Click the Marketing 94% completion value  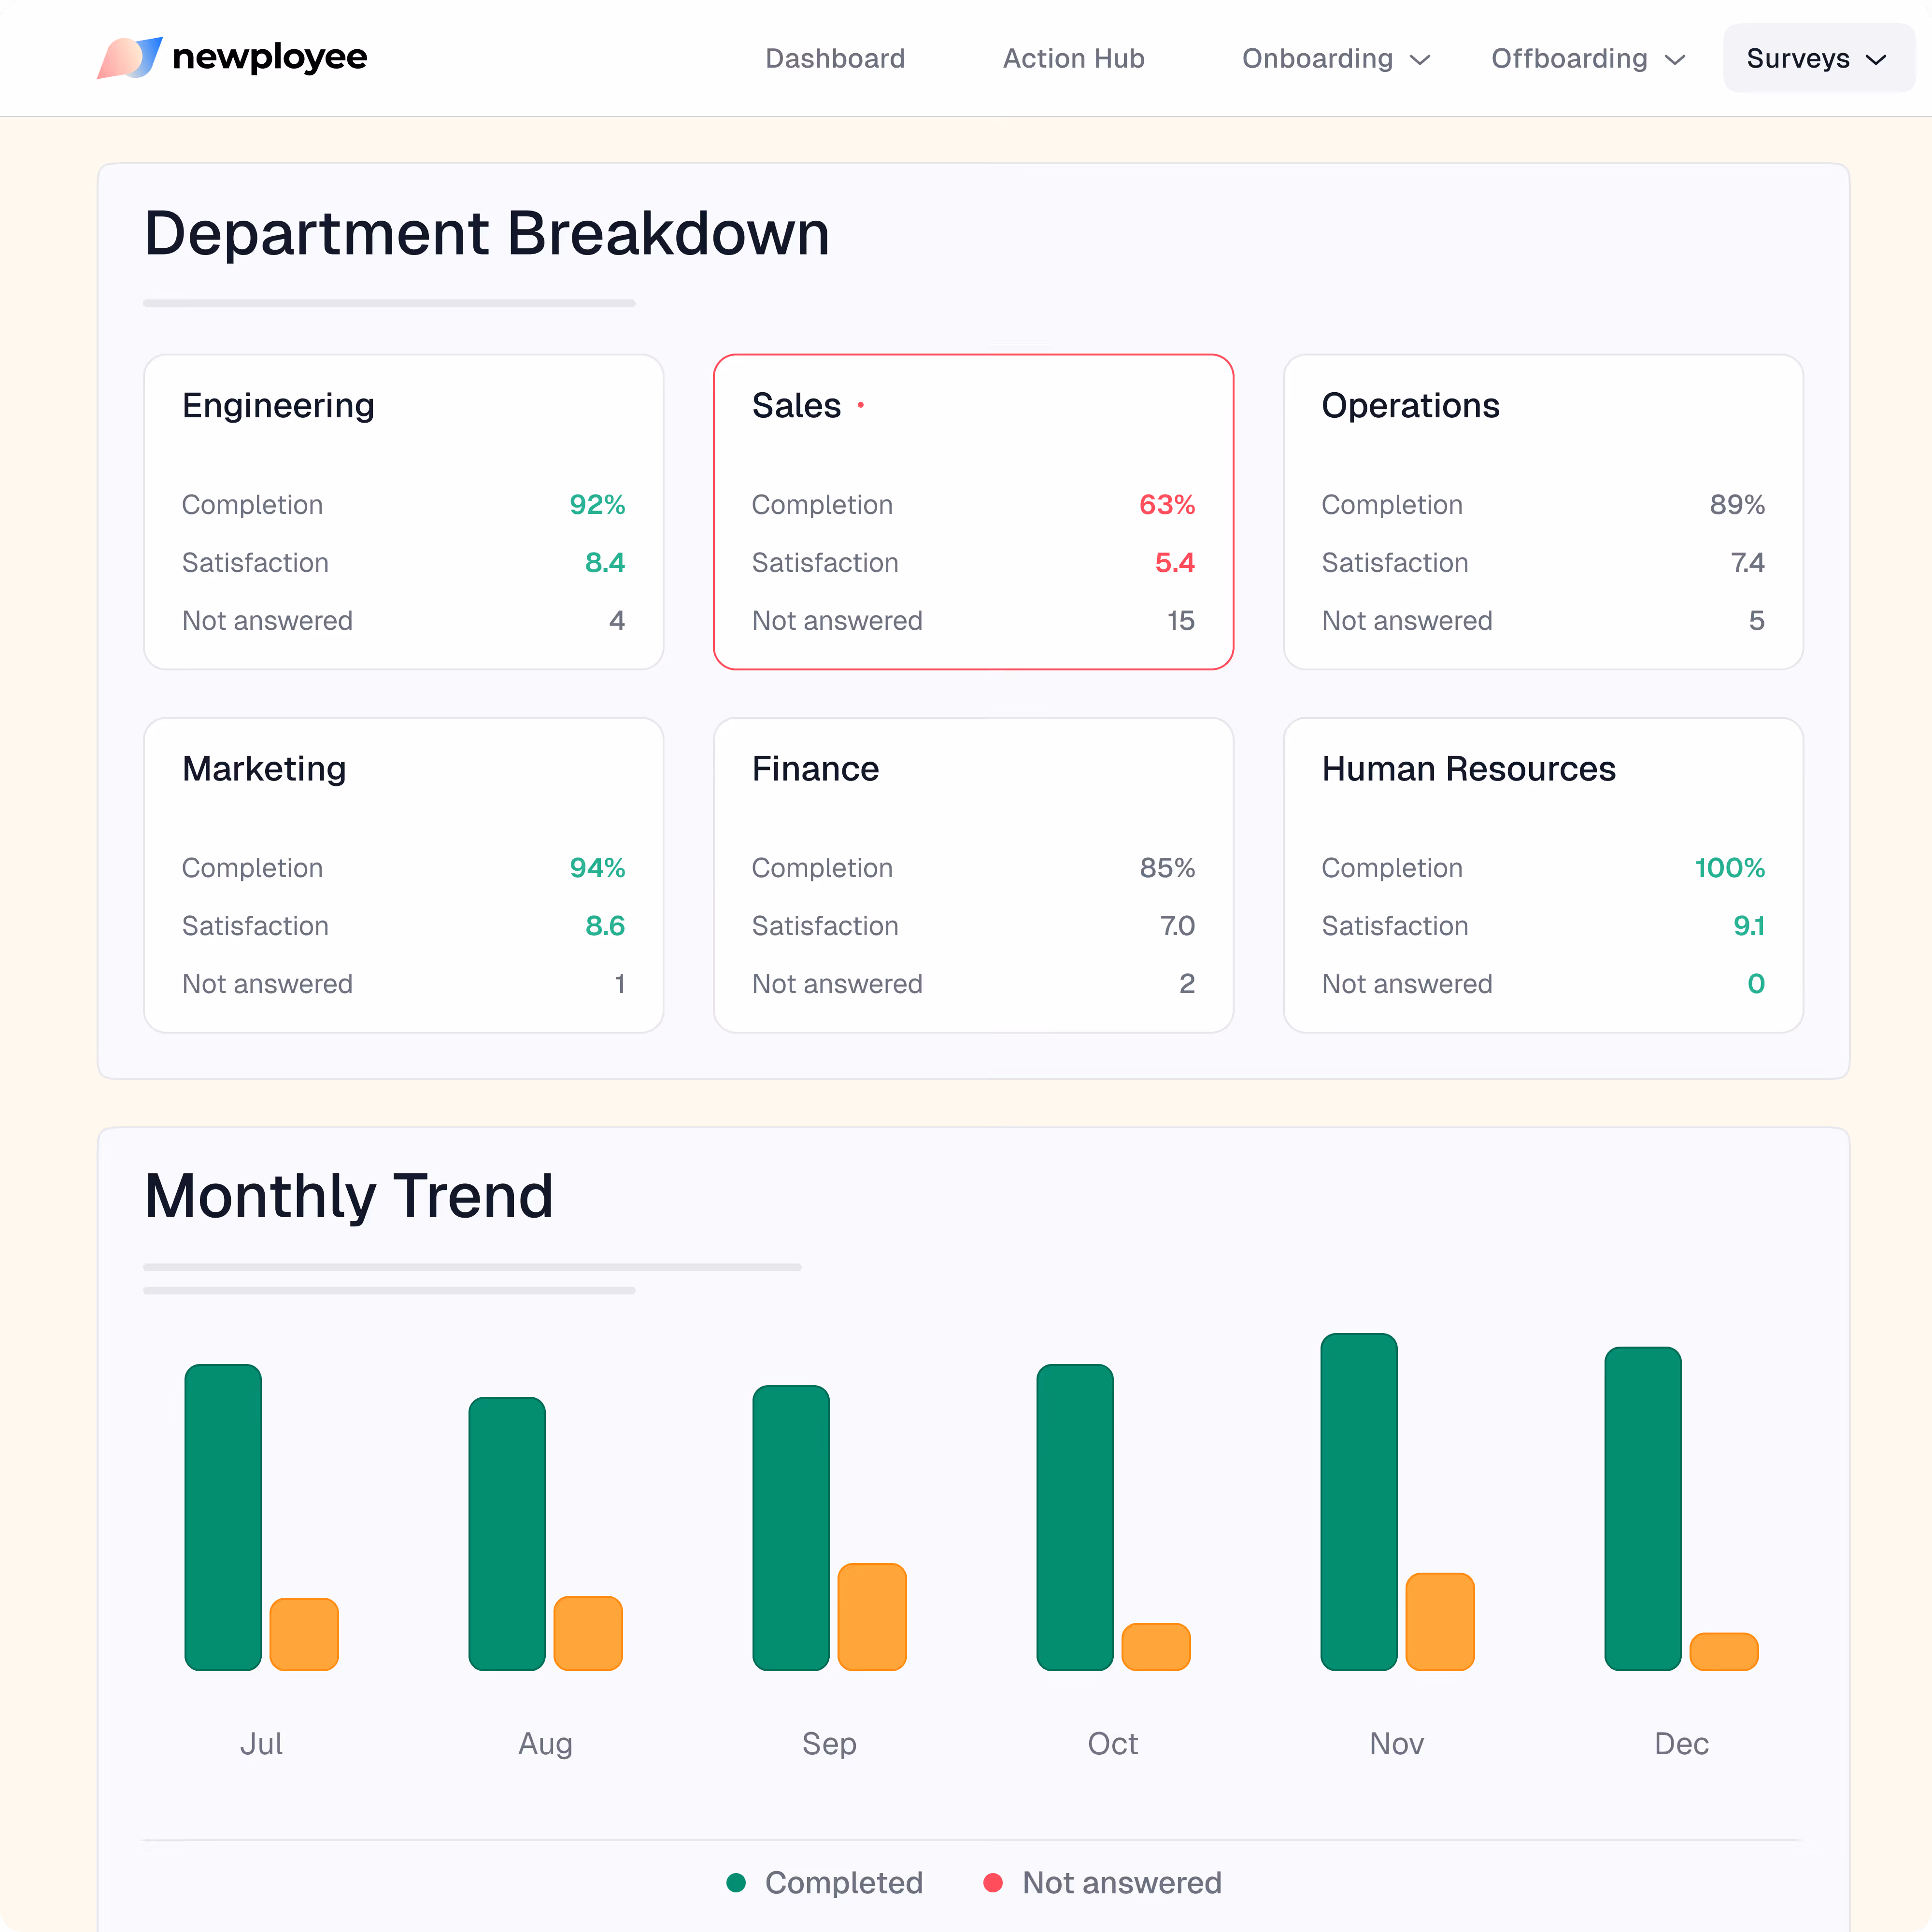(x=597, y=868)
